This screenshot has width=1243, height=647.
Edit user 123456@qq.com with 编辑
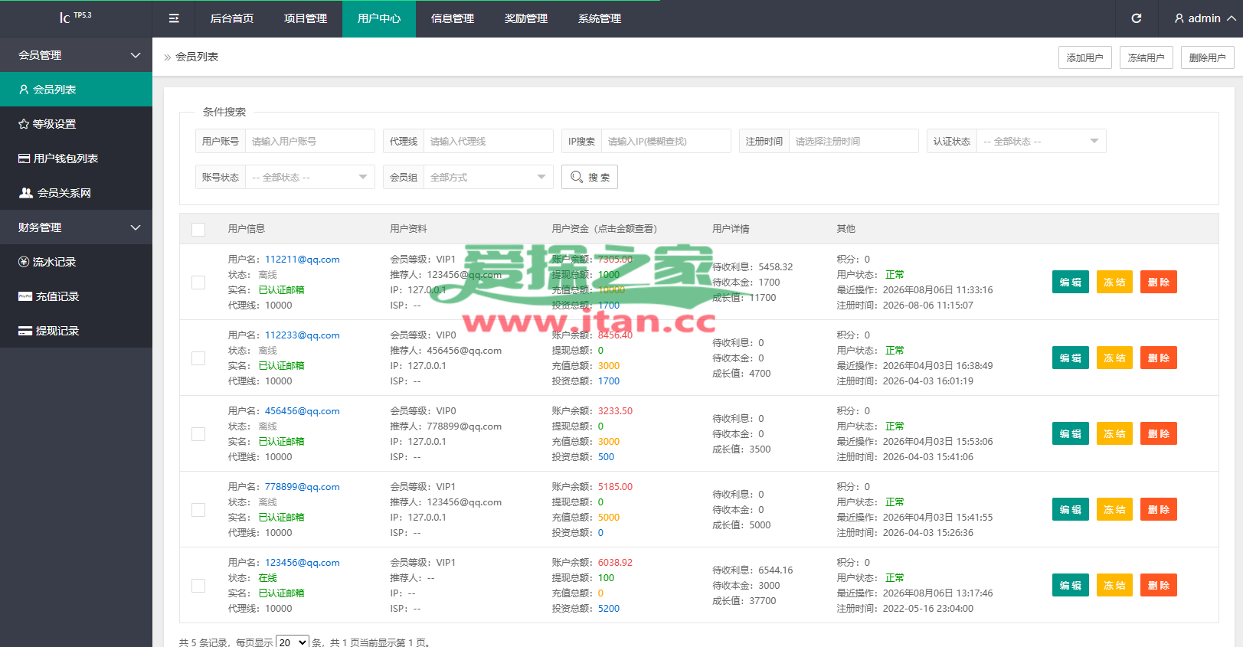pos(1071,585)
